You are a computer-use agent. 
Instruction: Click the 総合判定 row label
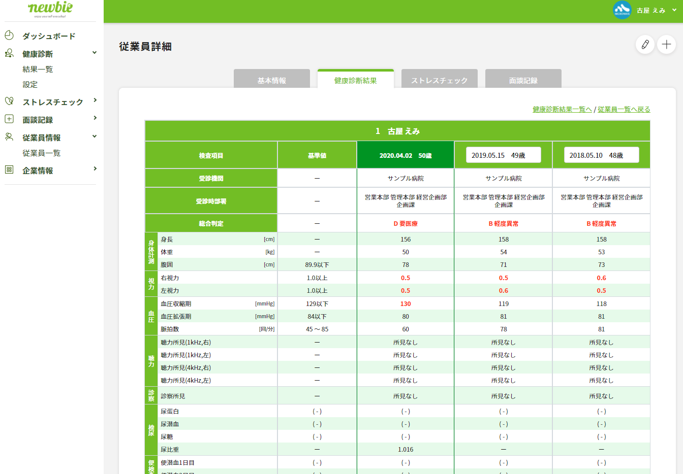click(x=211, y=223)
